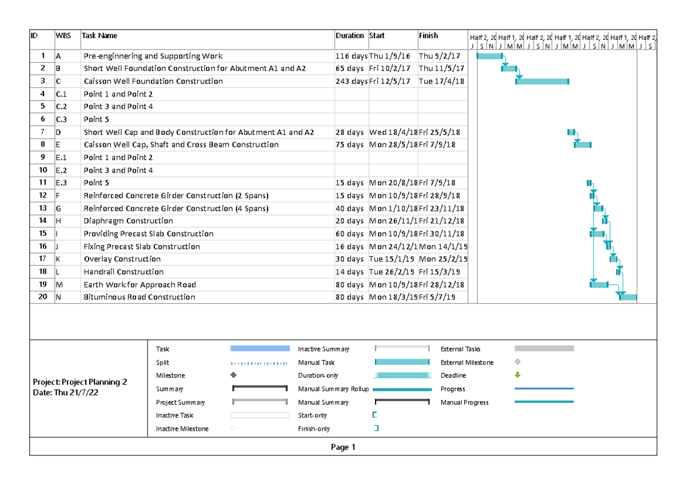
Task: Click the Bituminous Road Construction Gantt bar
Action: point(627,296)
